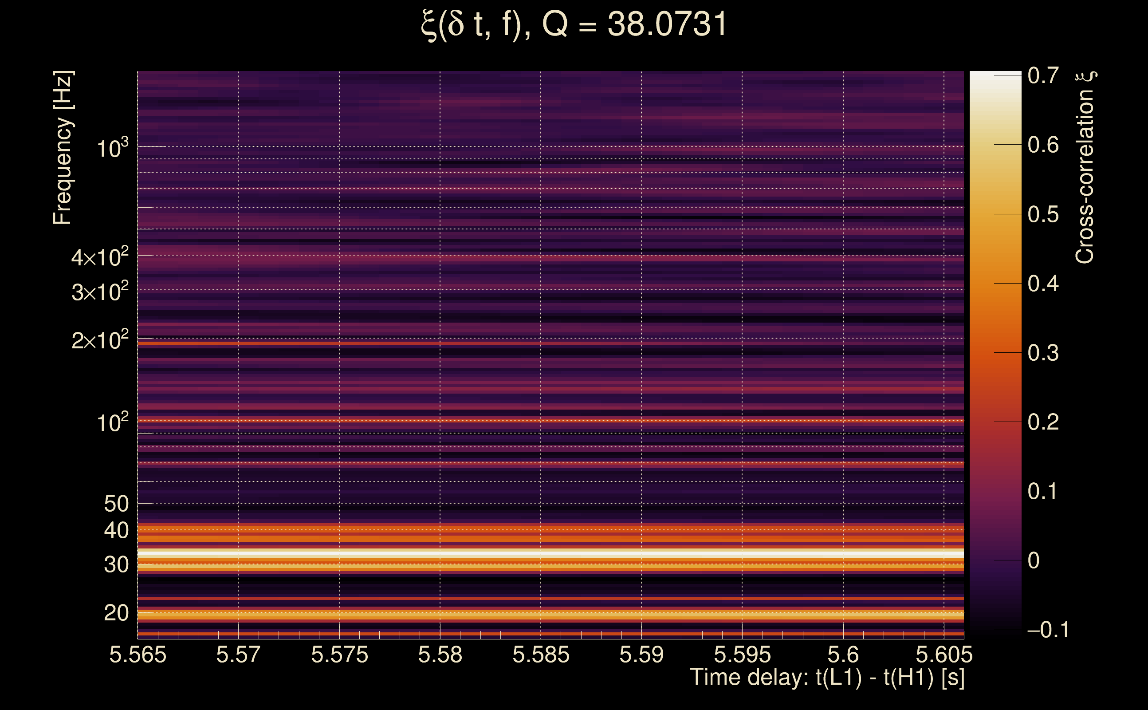Click the 2×10² frequency tick label
Image resolution: width=1148 pixels, height=710 pixels.
pos(99,340)
